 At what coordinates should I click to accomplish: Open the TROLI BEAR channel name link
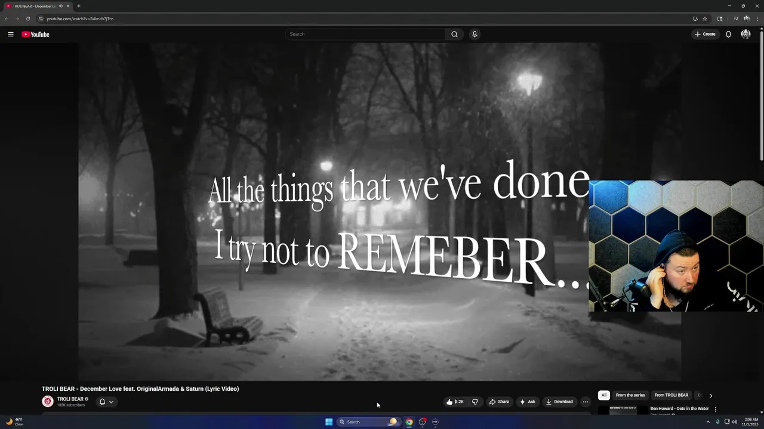click(70, 399)
